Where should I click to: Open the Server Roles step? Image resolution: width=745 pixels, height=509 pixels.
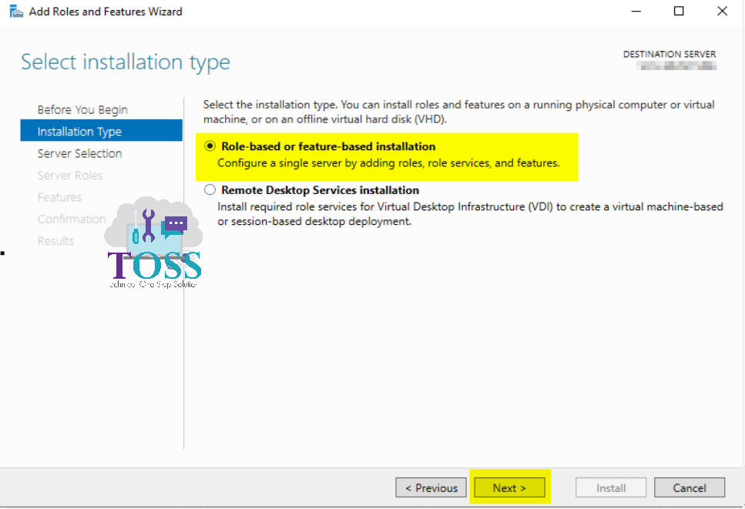pos(70,175)
